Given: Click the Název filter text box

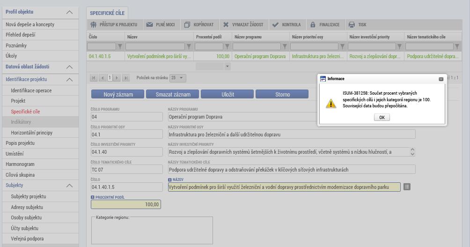Looking at the screenshot, I should click(155, 46).
